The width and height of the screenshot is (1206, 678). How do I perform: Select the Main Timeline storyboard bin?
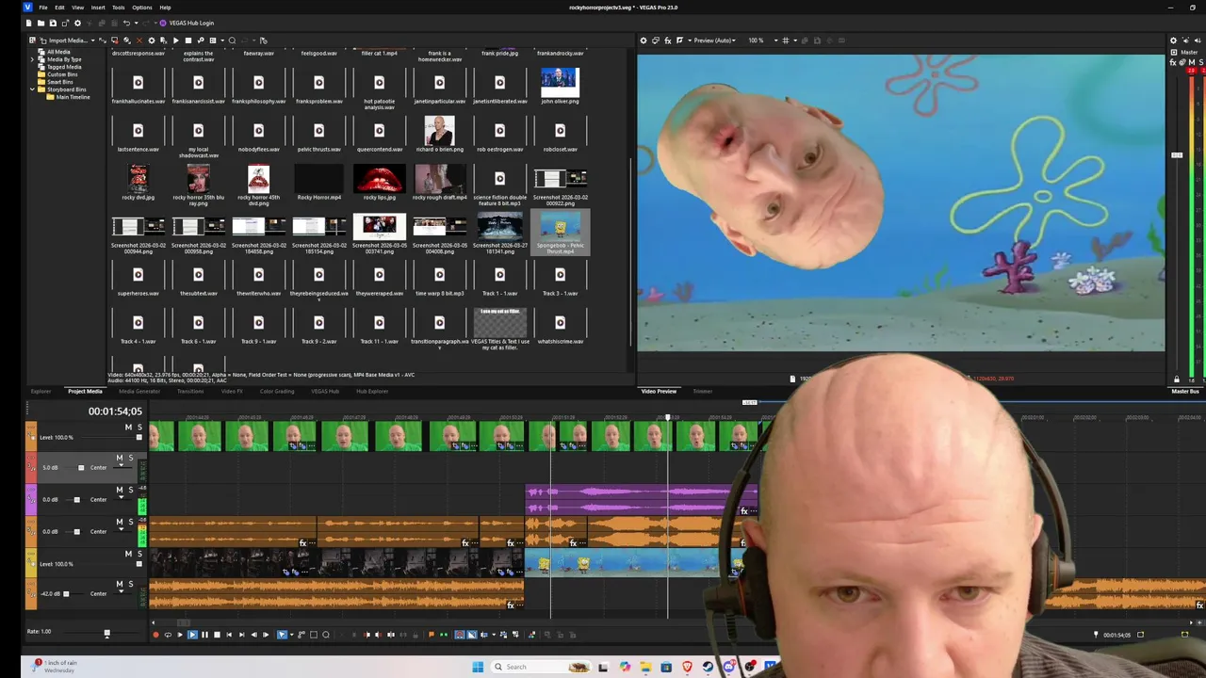click(x=73, y=97)
